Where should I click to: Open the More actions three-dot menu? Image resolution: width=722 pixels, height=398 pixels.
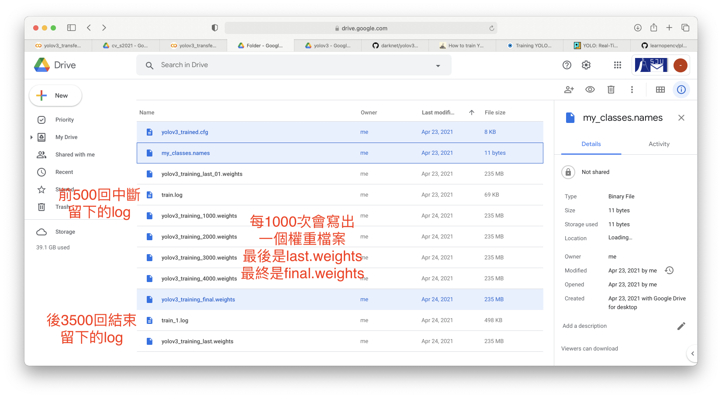[x=632, y=89]
